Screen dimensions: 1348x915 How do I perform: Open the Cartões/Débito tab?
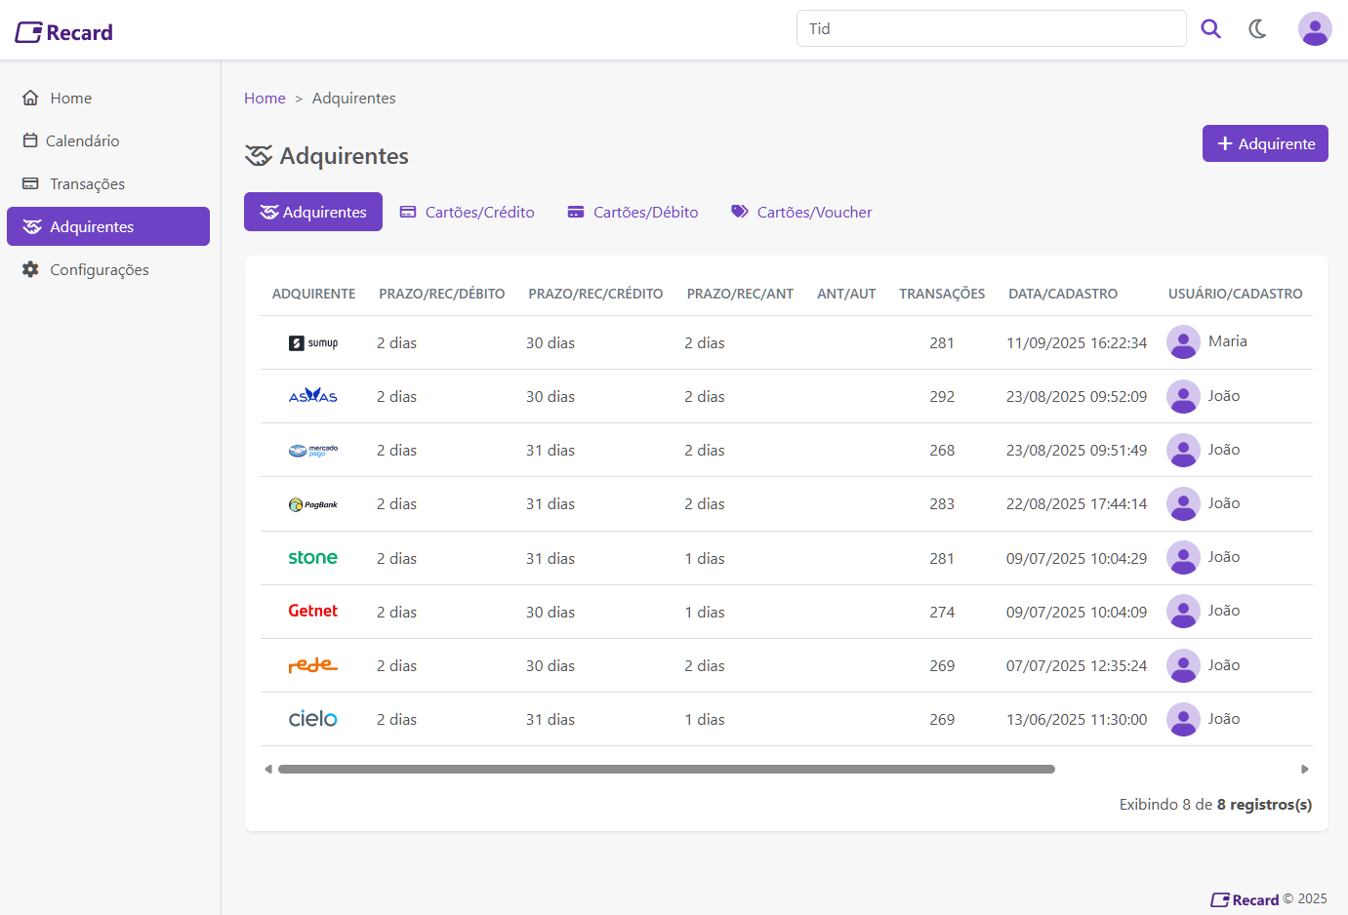click(633, 213)
